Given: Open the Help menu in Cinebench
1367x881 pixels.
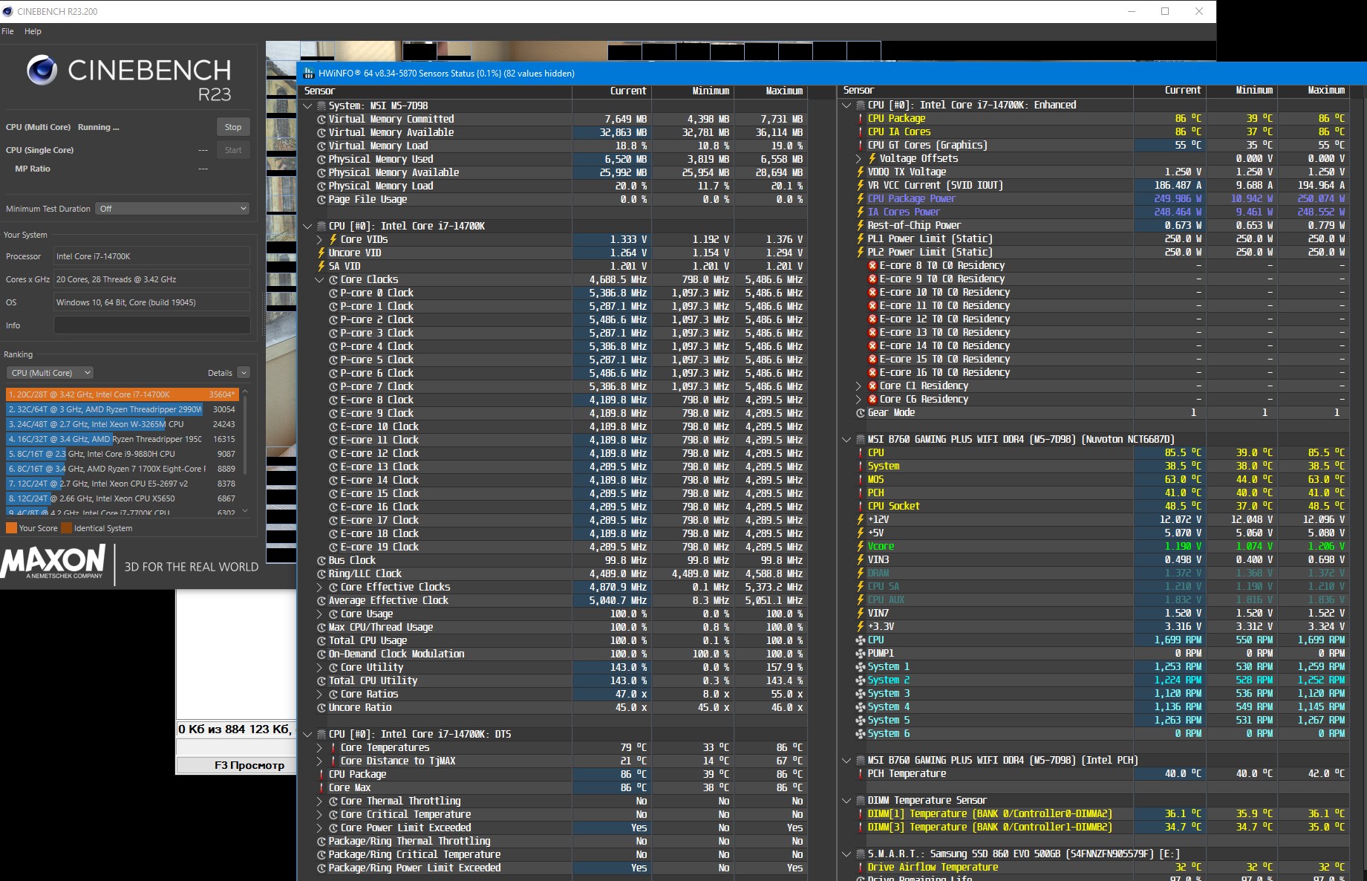Looking at the screenshot, I should coord(33,31).
